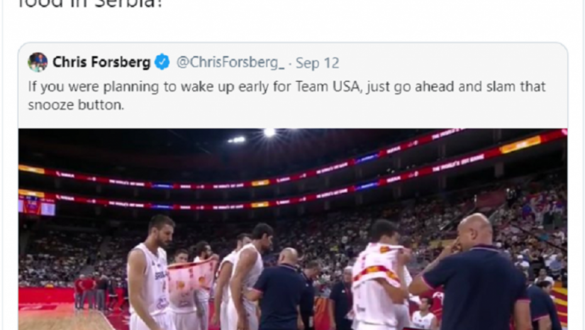Click the arena scoreboard screen at left

[x=37, y=206]
